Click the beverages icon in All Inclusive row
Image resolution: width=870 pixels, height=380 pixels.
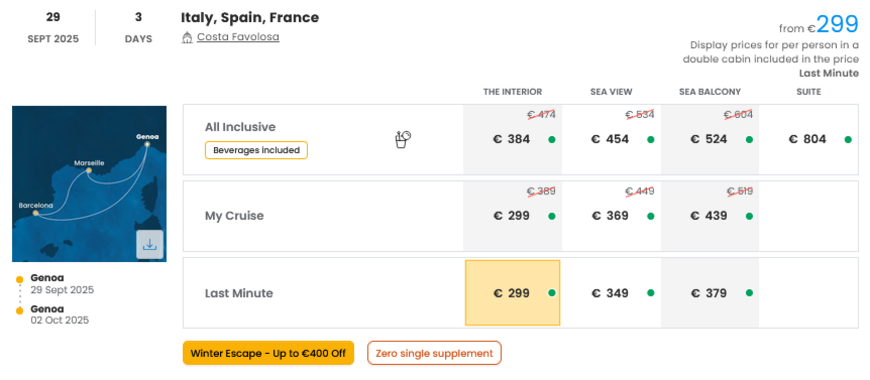coord(403,139)
